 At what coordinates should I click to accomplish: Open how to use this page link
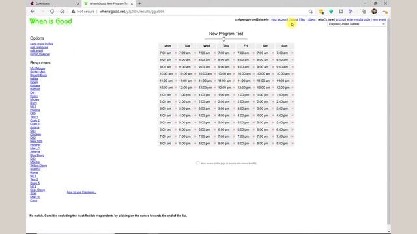pyautogui.click(x=81, y=192)
